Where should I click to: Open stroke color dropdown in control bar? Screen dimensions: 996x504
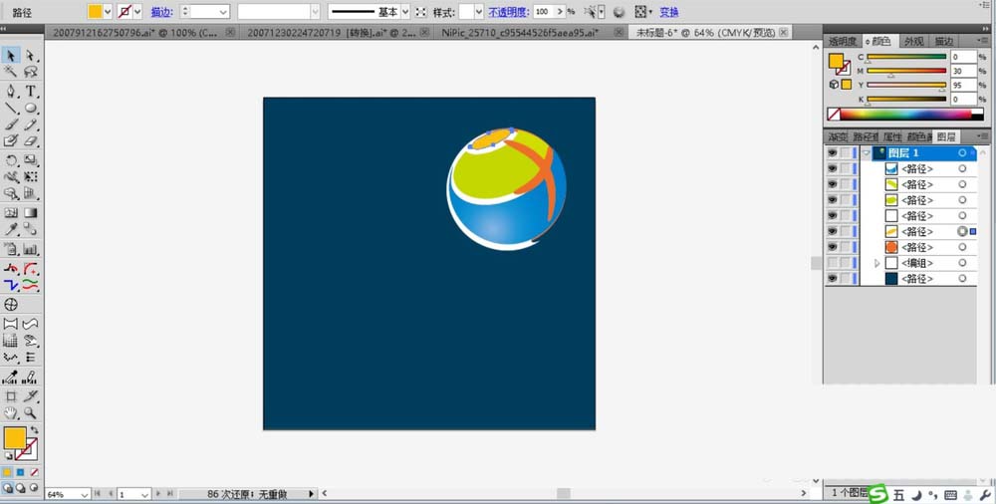[137, 11]
